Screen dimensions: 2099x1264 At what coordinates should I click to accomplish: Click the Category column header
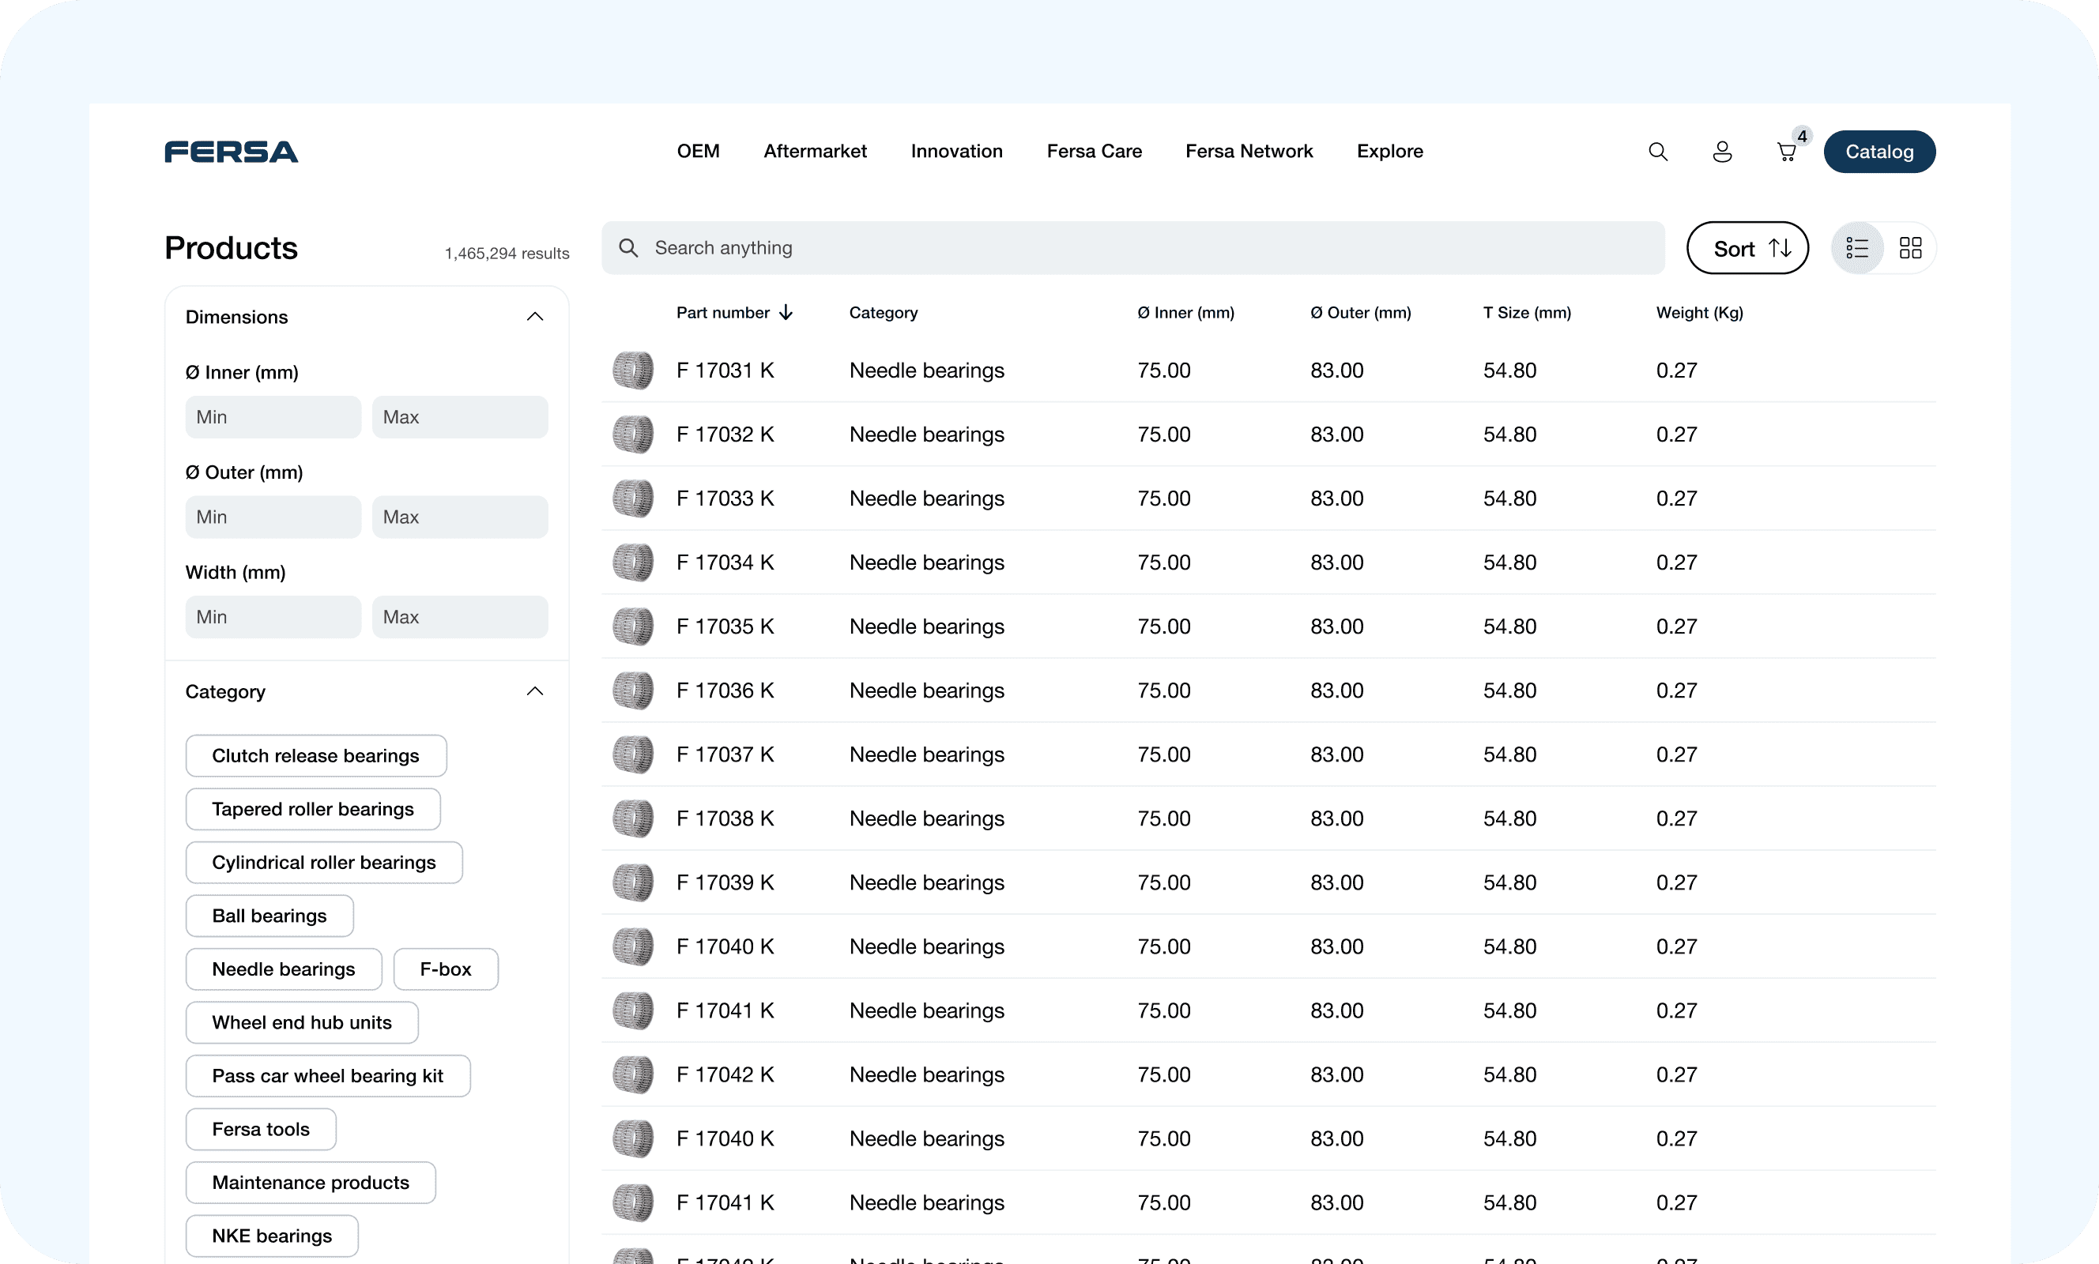(884, 313)
